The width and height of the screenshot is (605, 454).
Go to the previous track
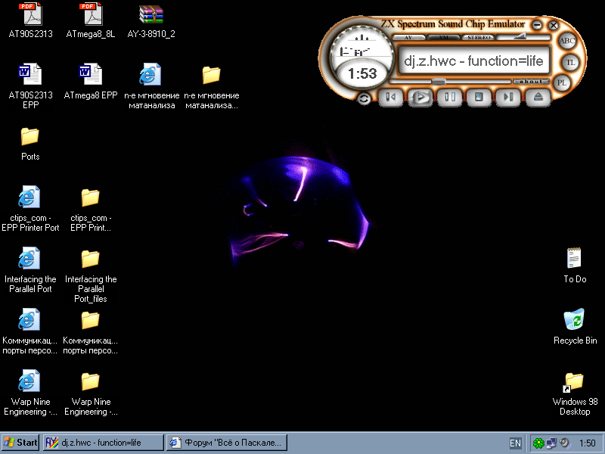click(390, 97)
